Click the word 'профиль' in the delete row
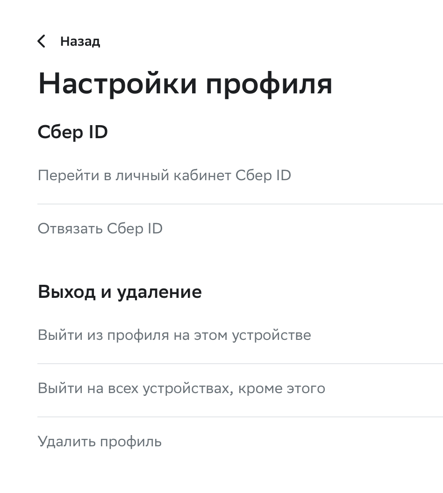Viewport: 443px width, 493px height. click(x=131, y=442)
